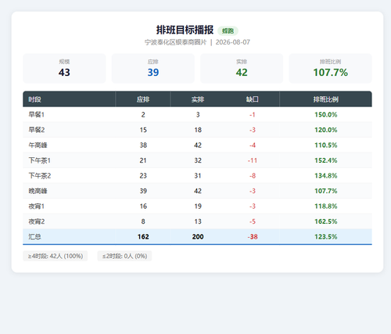Viewport: 391px width, 334px height.
Task: Click the 缺口 column header
Action: (253, 99)
